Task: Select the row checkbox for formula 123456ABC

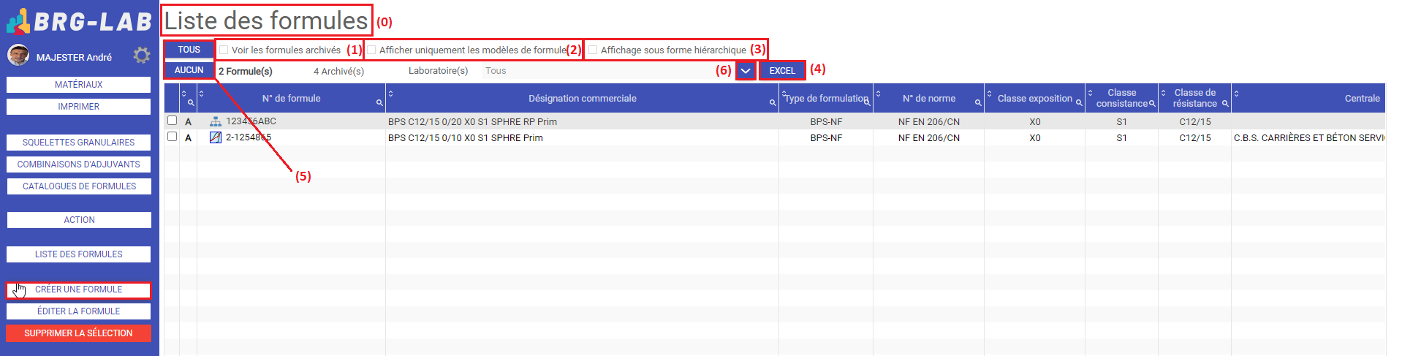Action: 173,121
